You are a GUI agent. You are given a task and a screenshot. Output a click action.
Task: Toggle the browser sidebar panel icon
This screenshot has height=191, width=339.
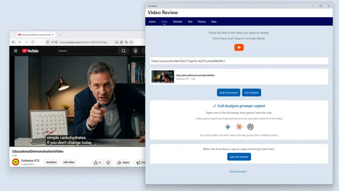pos(14,42)
